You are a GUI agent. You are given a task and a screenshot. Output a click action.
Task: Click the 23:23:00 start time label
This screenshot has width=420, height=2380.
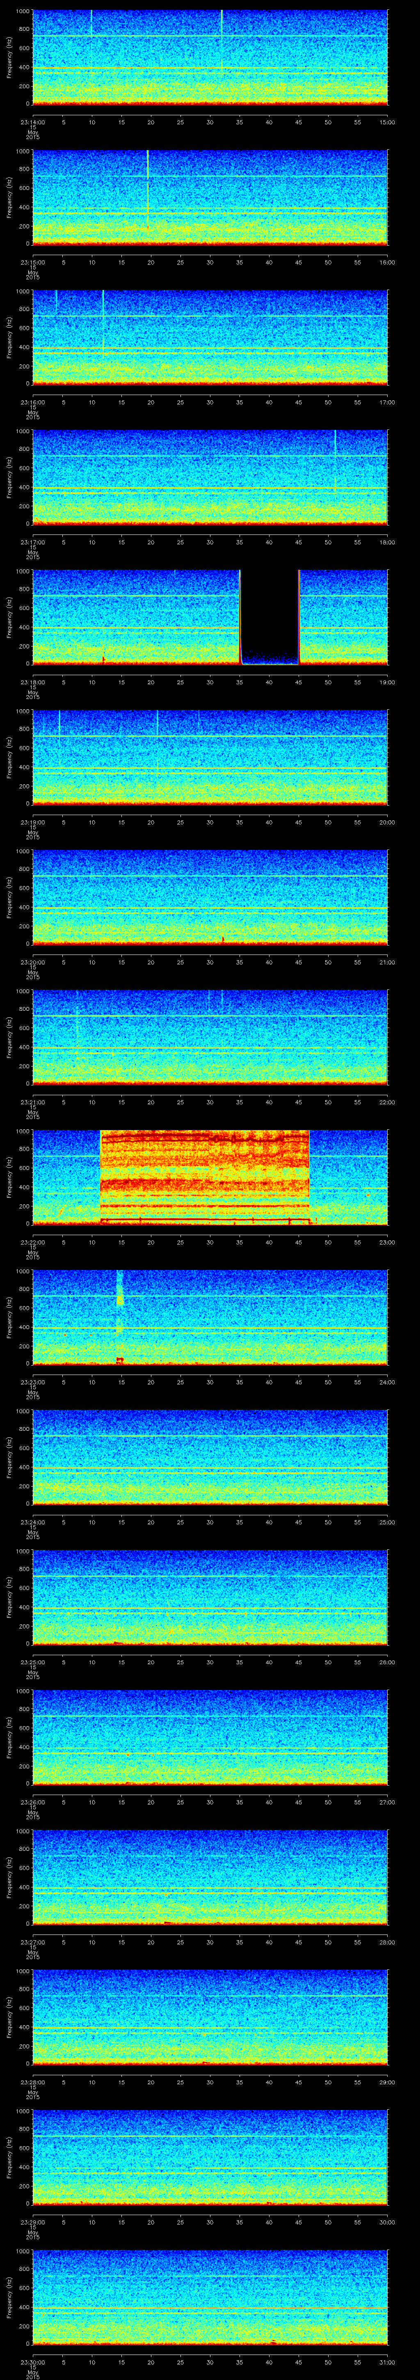pos(32,1382)
